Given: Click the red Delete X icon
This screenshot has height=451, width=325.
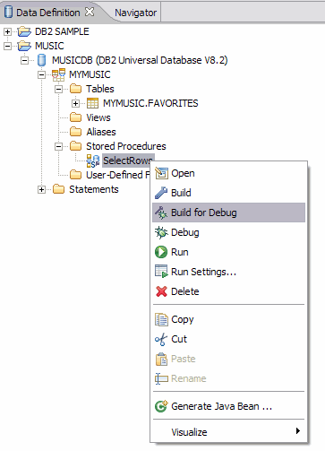Looking at the screenshot, I should [161, 291].
